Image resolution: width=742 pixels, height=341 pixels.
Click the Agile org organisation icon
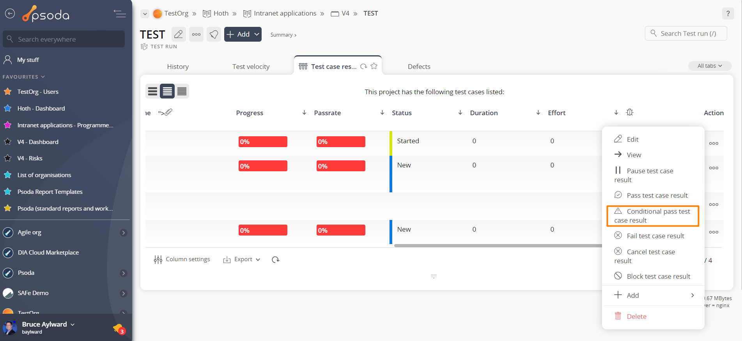point(8,232)
